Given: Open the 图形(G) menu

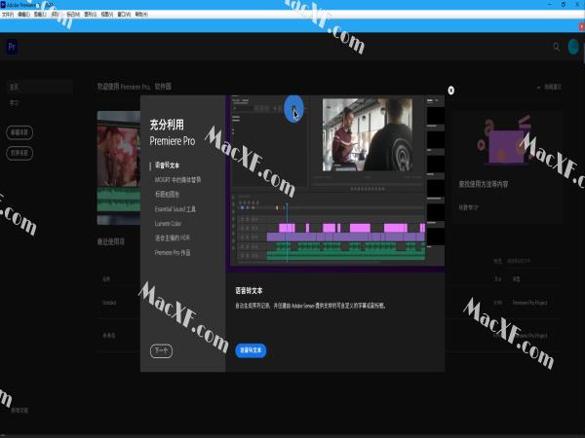Looking at the screenshot, I should 91,15.
